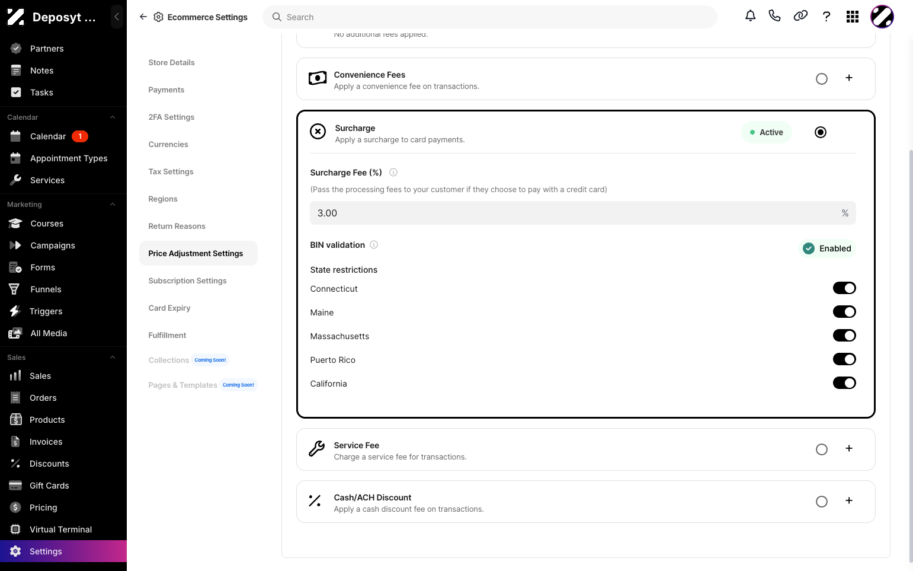The height and width of the screenshot is (571, 913).
Task: Select the Cash/ACH Discount radio button
Action: coord(822,502)
